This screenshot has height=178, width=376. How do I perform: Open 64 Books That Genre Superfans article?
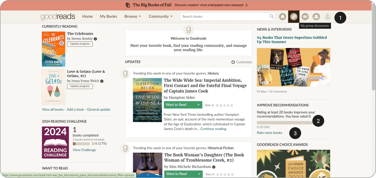point(292,40)
